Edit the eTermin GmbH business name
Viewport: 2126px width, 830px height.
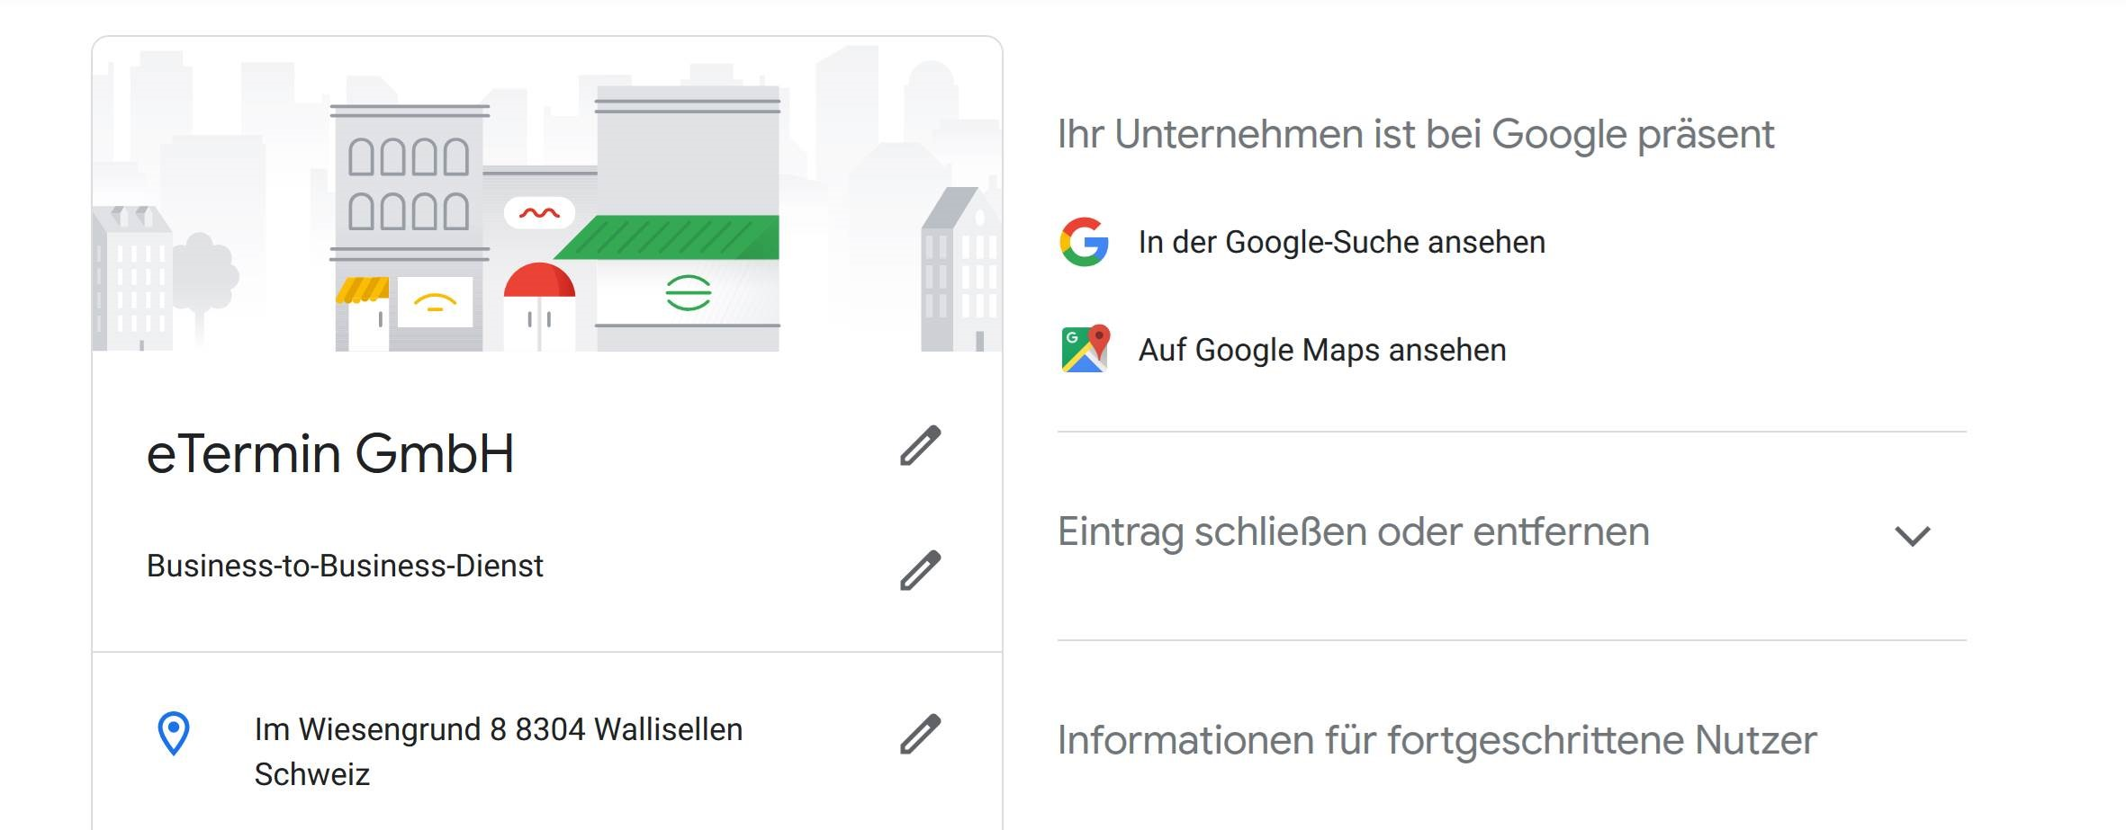pos(920,446)
